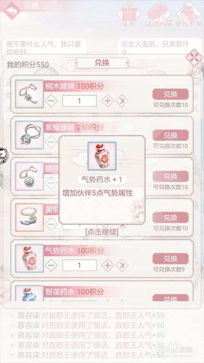
Task: Open the 兑换 gift box icon
Action: pyautogui.click(x=129, y=13)
